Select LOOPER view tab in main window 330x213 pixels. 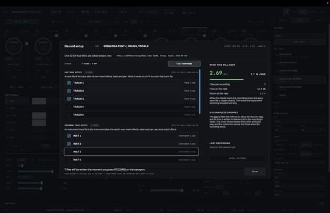tap(303, 12)
